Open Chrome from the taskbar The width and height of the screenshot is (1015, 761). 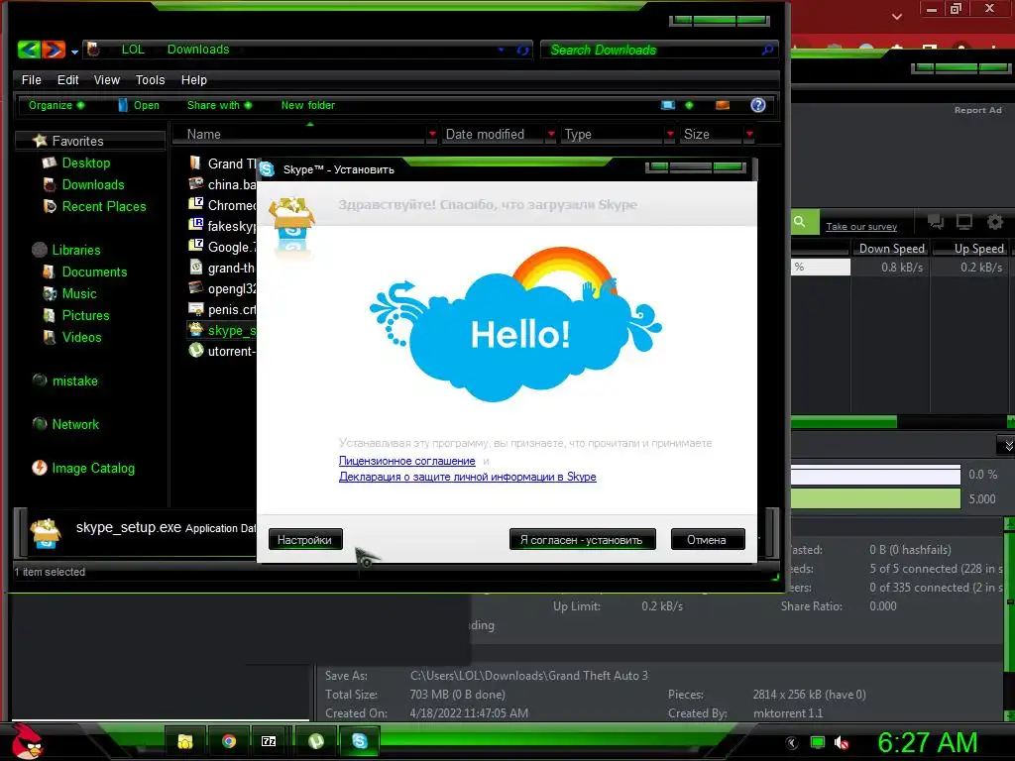(229, 741)
